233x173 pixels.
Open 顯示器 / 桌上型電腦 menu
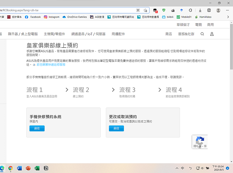click(23, 34)
